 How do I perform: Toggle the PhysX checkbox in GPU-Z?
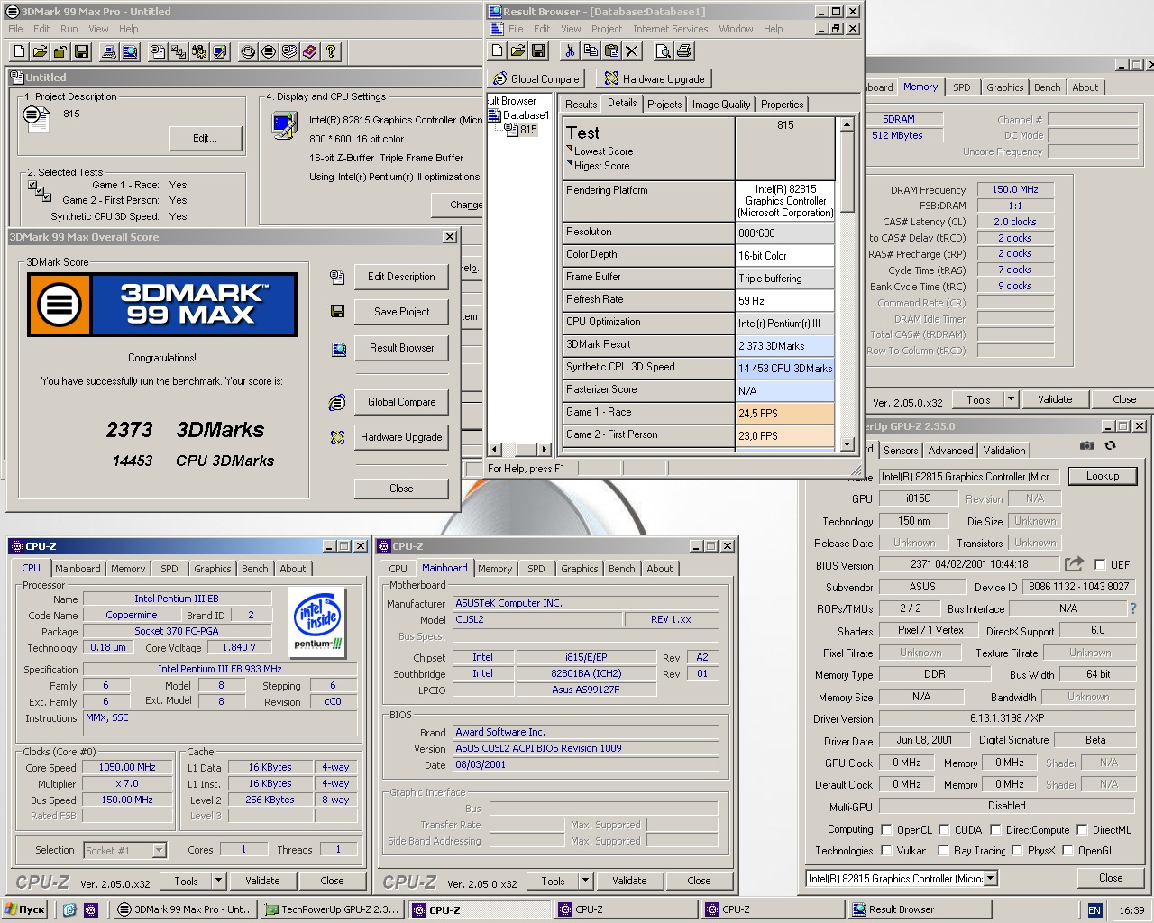pos(1017,851)
